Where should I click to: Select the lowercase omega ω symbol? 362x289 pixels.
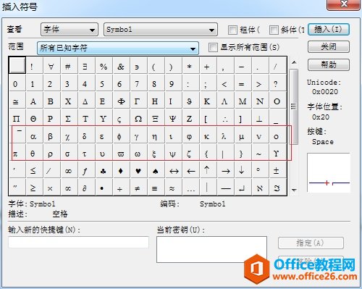(x=138, y=154)
